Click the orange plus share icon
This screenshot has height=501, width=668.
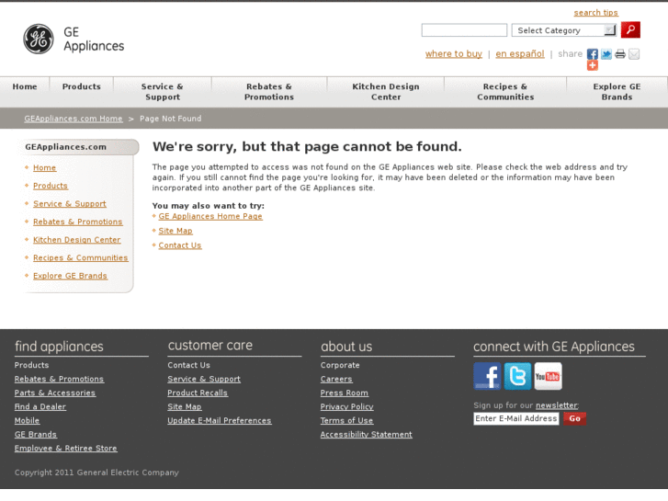click(592, 65)
